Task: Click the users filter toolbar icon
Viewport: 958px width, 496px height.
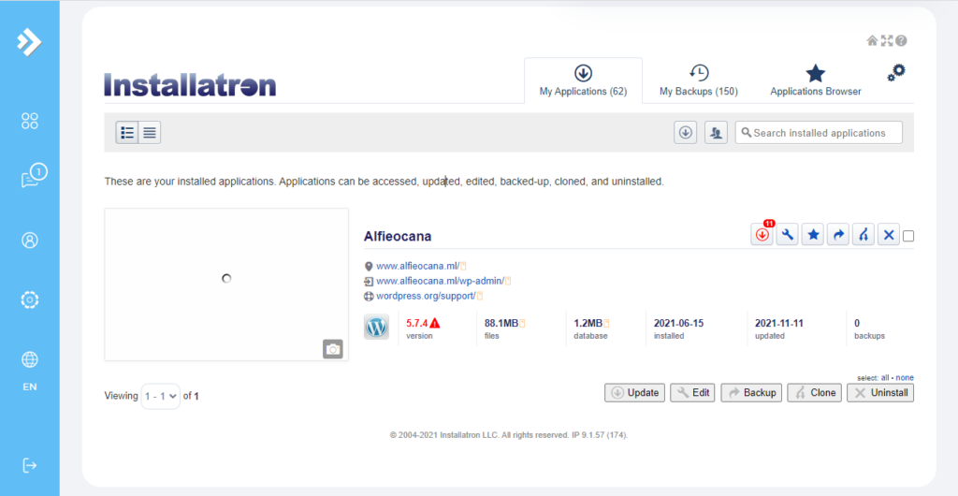Action: click(716, 133)
